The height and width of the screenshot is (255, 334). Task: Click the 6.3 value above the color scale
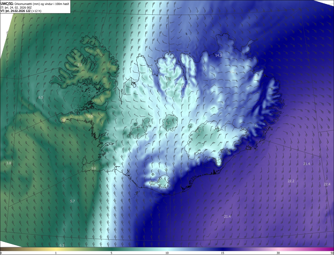click(62, 246)
